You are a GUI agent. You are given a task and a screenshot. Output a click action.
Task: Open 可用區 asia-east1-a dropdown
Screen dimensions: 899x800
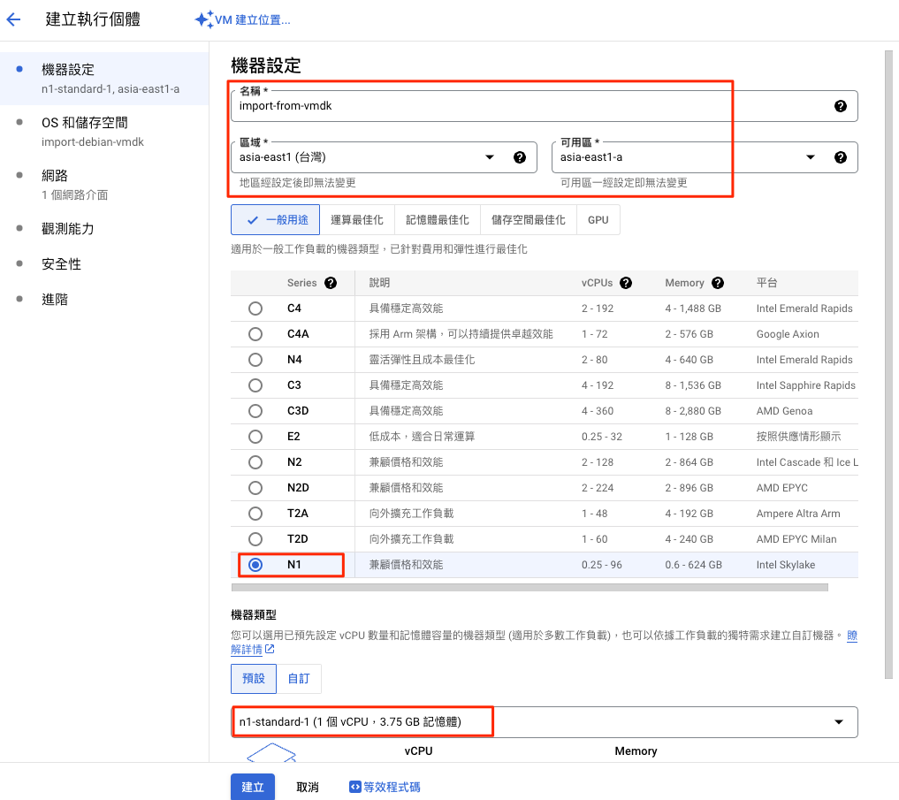pos(704,157)
